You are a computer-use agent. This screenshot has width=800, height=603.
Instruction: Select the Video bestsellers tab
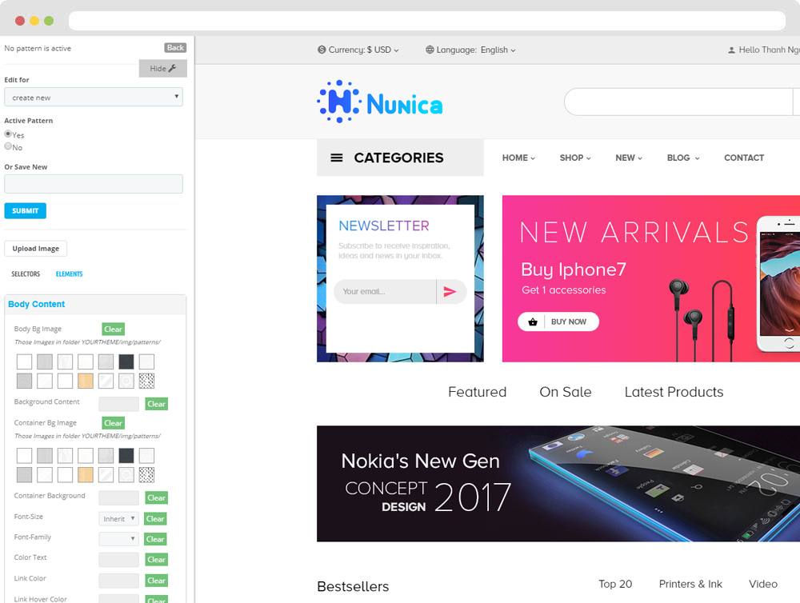pyautogui.click(x=762, y=584)
